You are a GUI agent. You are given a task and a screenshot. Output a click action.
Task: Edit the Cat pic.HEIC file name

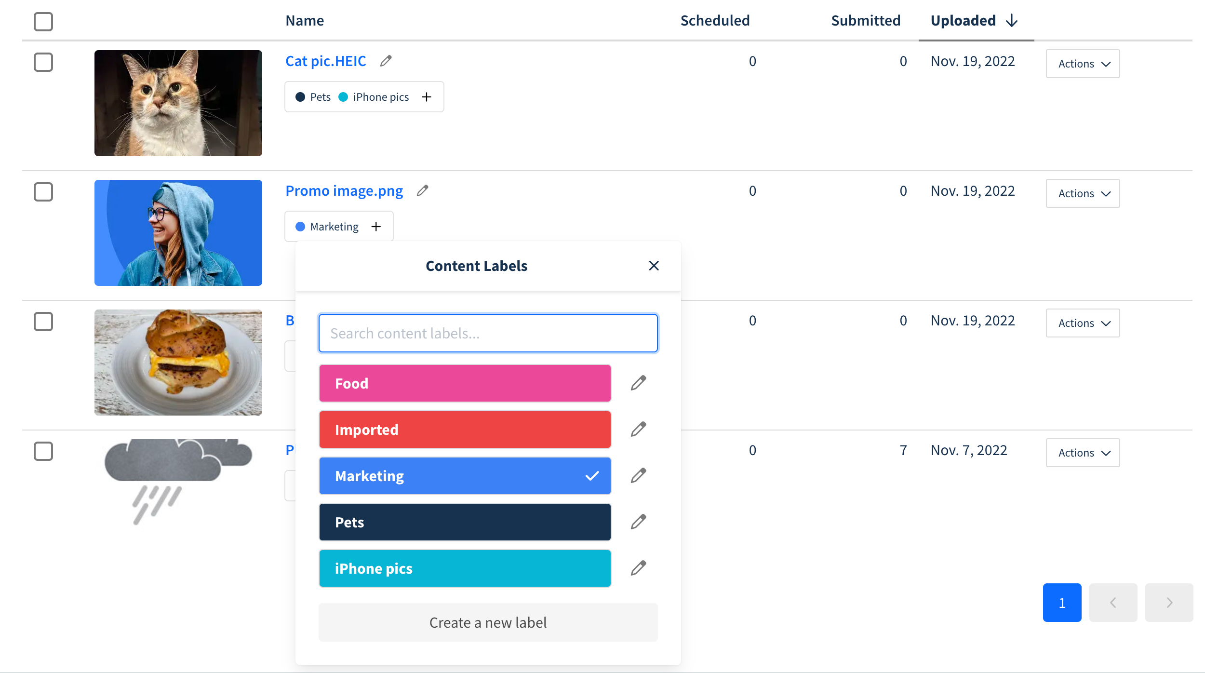386,61
